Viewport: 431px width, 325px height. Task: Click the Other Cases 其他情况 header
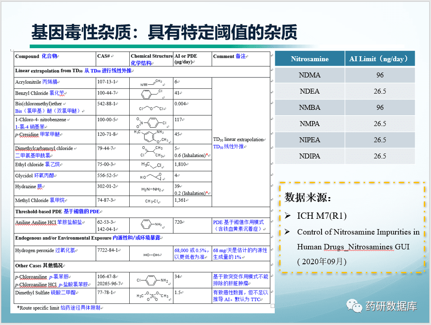pos(142,266)
